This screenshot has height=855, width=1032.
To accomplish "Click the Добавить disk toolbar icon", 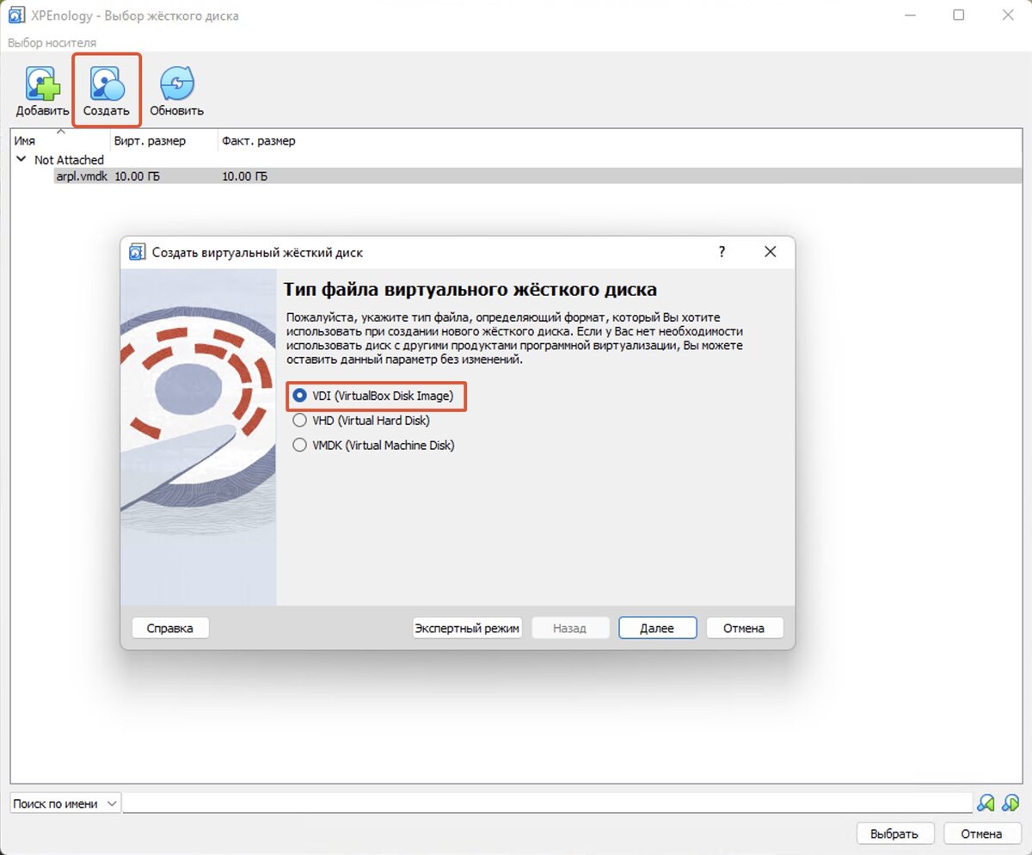I will 42,91.
